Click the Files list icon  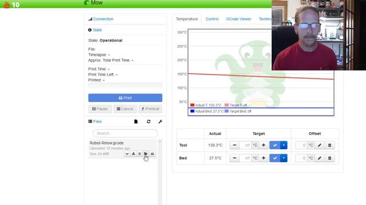coord(90,121)
